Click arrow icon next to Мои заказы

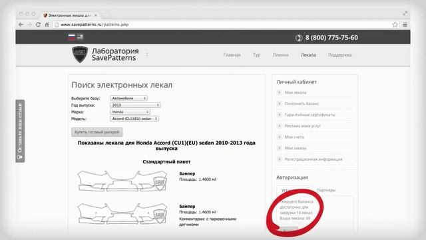click(280, 148)
